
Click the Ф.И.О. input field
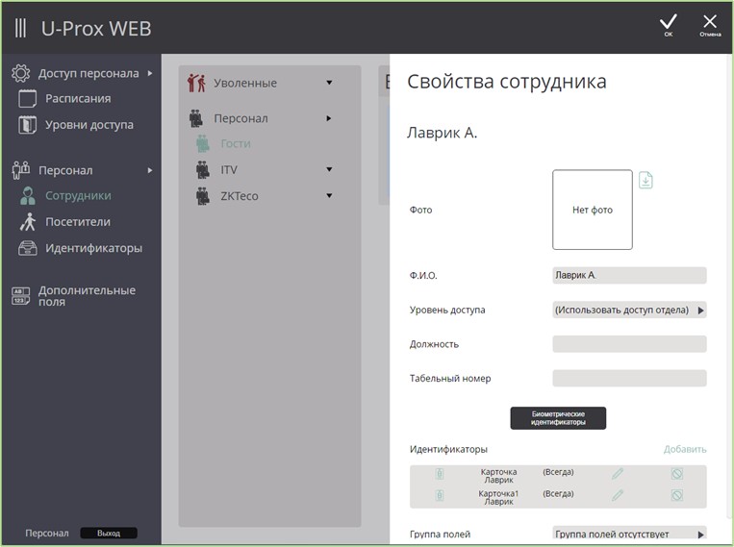(x=629, y=275)
